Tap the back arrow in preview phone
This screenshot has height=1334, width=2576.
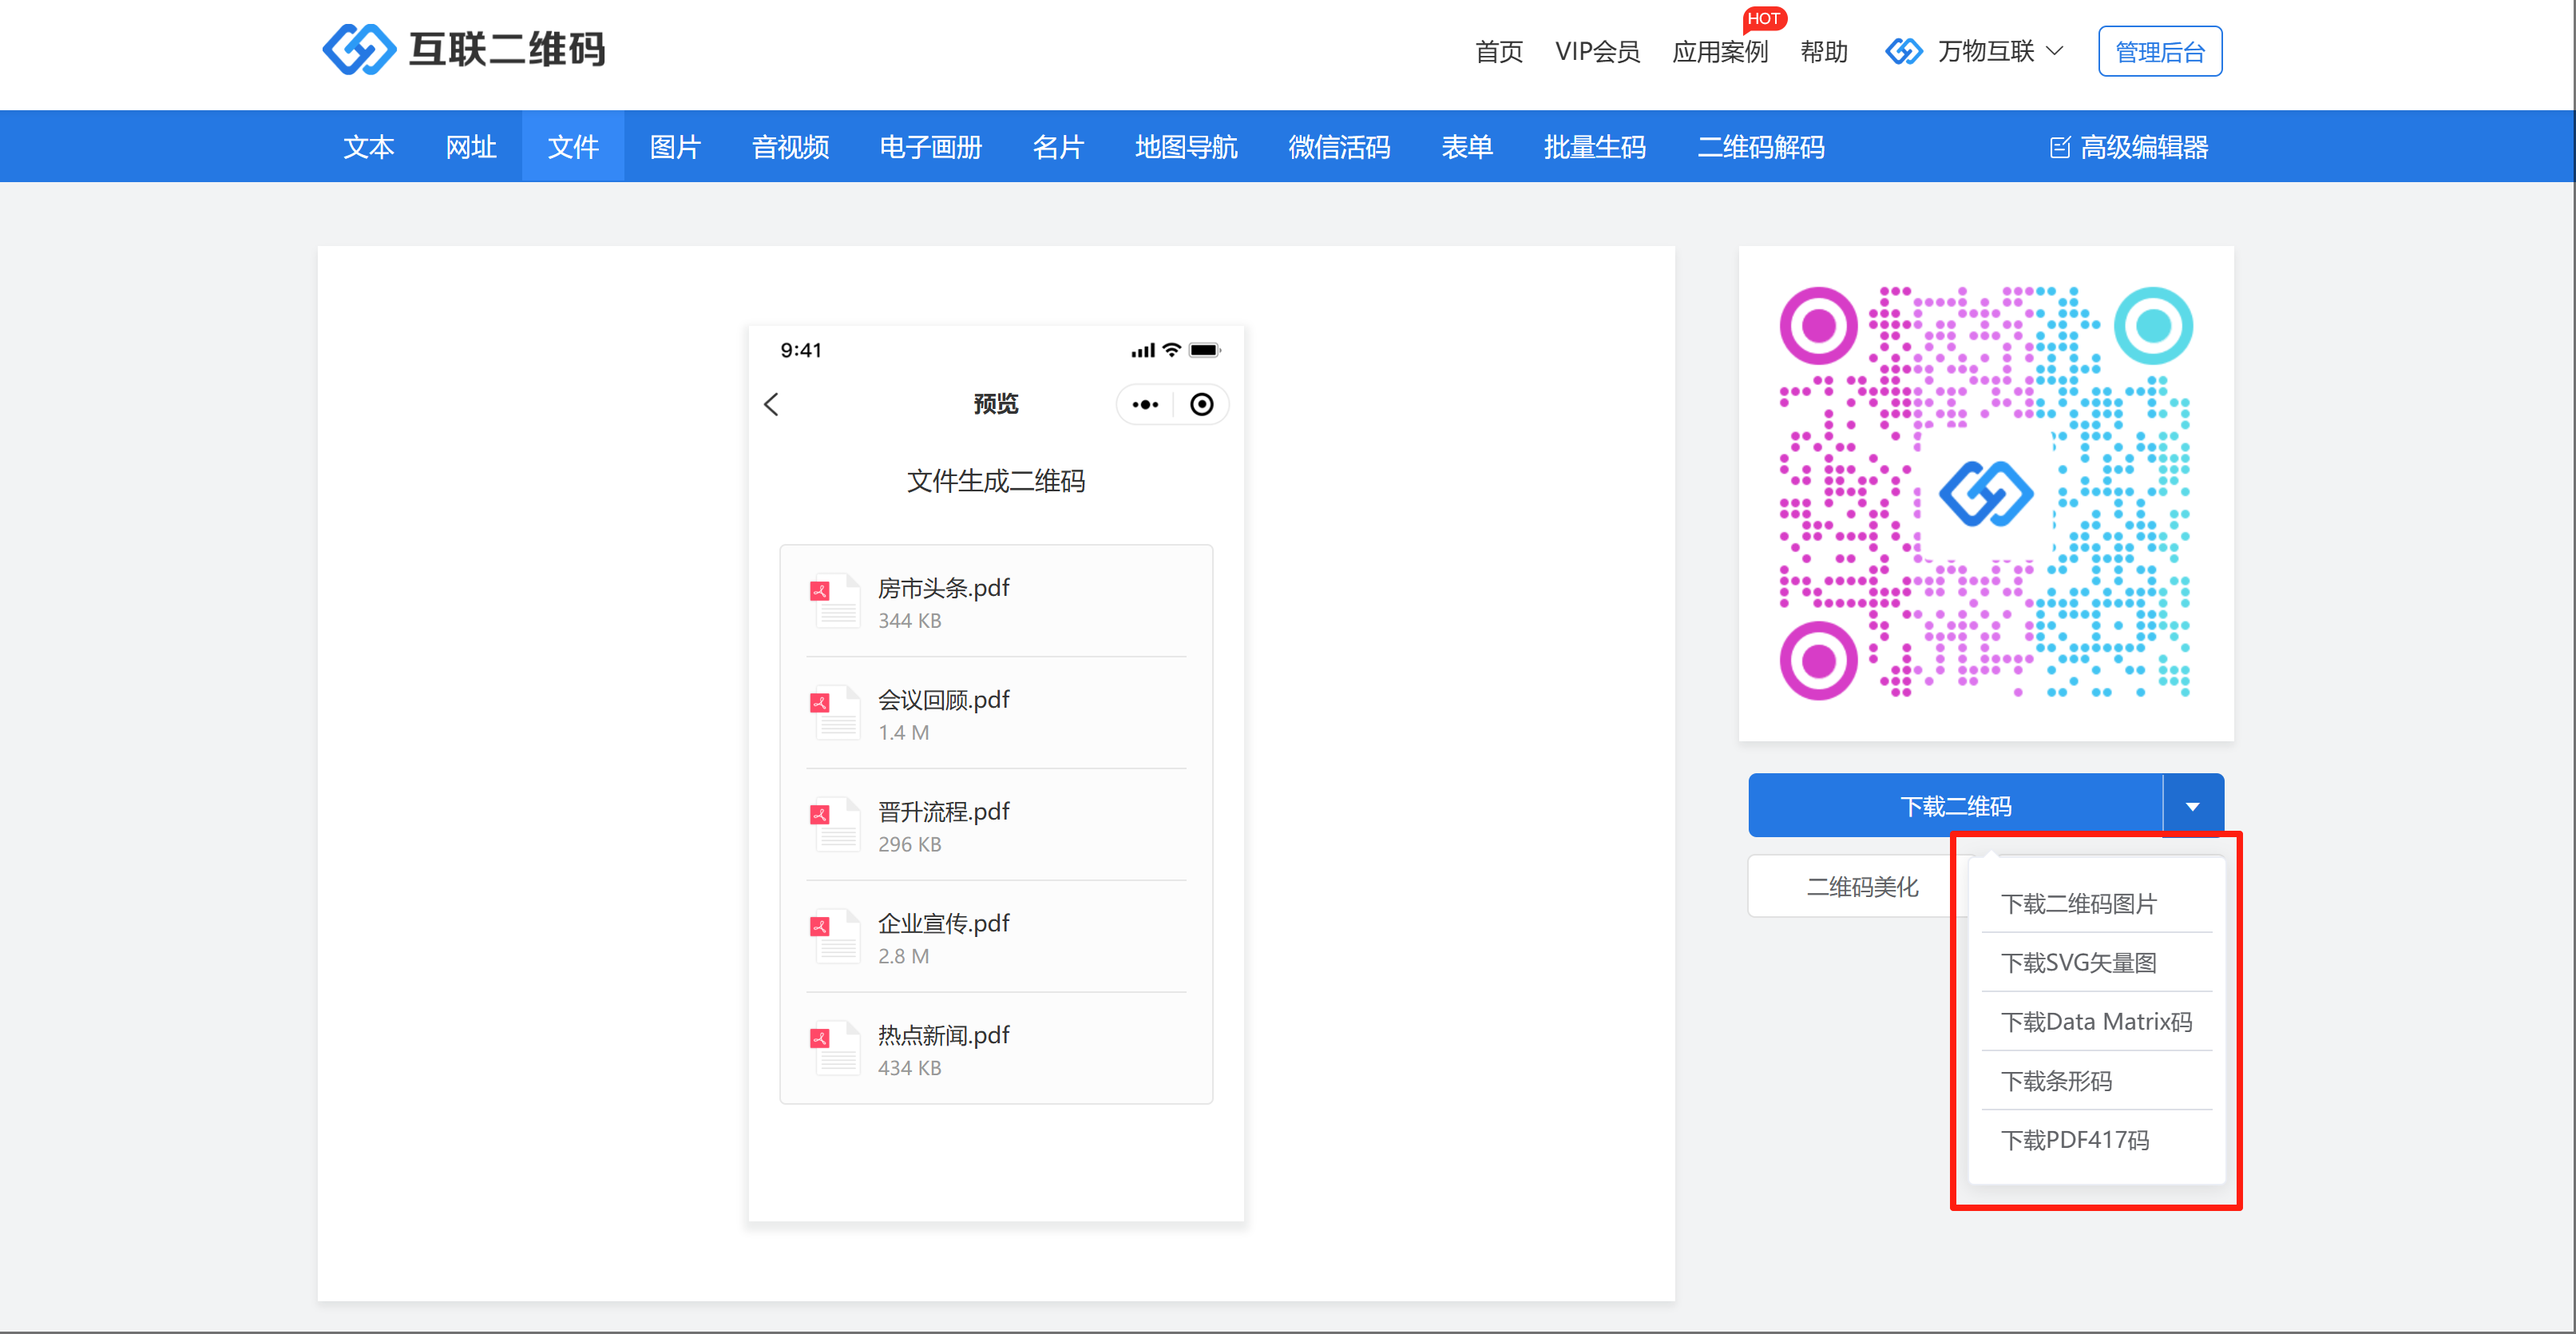pos(771,404)
